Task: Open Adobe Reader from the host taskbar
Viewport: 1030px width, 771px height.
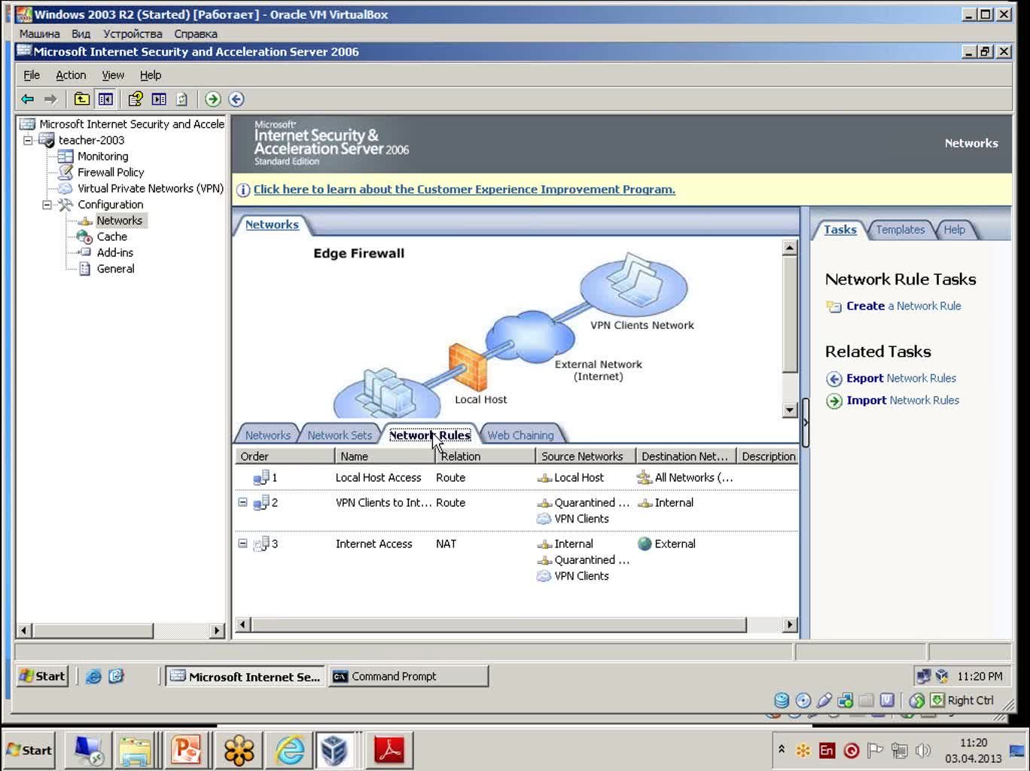Action: [x=389, y=750]
